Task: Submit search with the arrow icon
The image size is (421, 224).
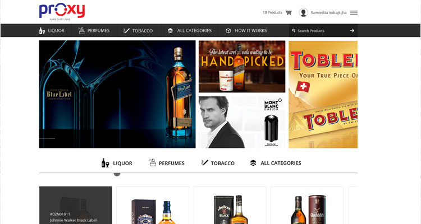Action: [x=352, y=31]
